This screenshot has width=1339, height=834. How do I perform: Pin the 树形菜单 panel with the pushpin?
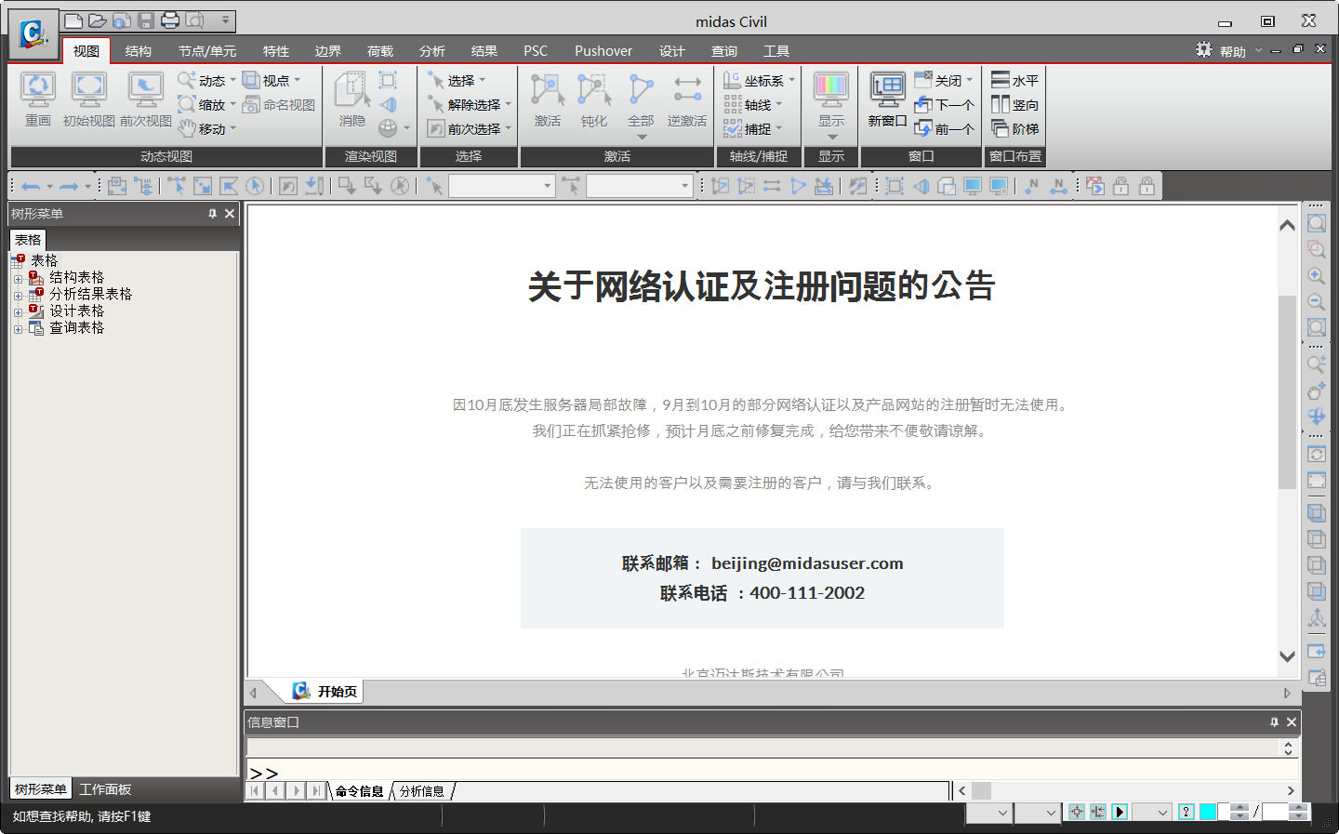pos(212,214)
